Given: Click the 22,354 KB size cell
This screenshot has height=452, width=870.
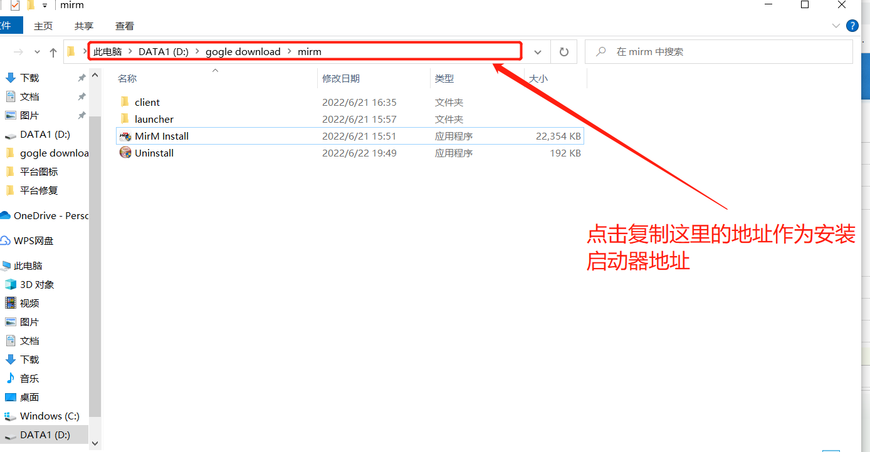Looking at the screenshot, I should point(558,136).
